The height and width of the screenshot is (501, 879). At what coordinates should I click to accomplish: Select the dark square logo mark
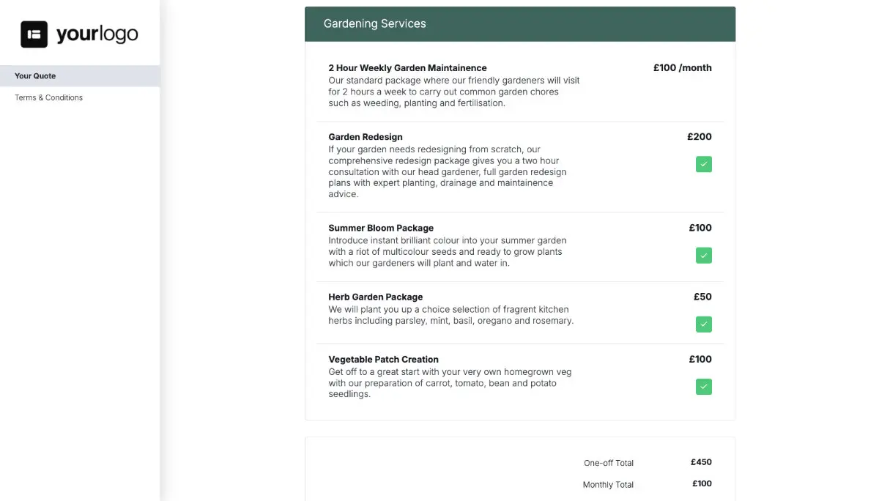(x=32, y=33)
